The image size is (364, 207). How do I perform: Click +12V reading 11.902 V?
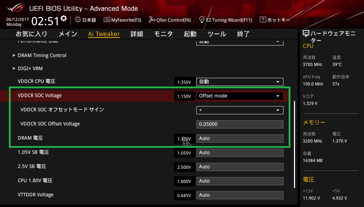(x=311, y=198)
